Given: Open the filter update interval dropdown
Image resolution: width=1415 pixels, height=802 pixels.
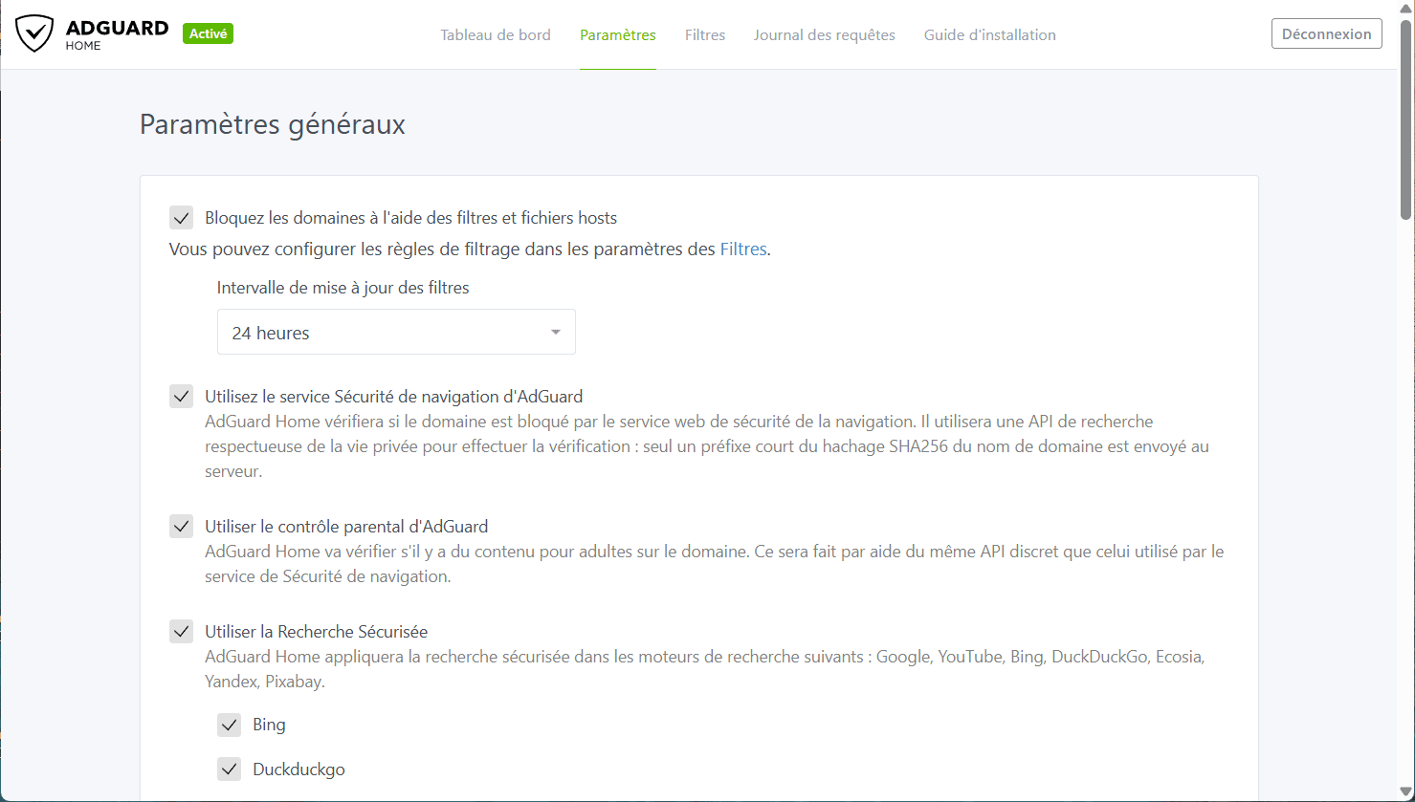Looking at the screenshot, I should pyautogui.click(x=396, y=333).
